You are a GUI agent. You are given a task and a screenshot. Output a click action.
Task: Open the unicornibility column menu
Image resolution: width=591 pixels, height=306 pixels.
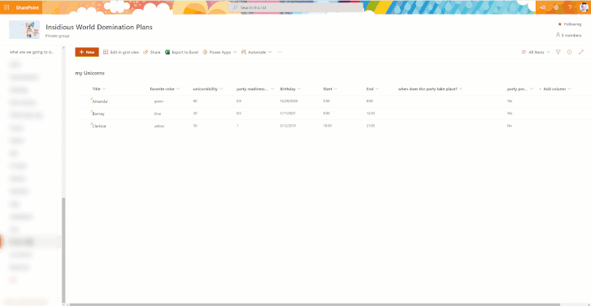[208, 88]
